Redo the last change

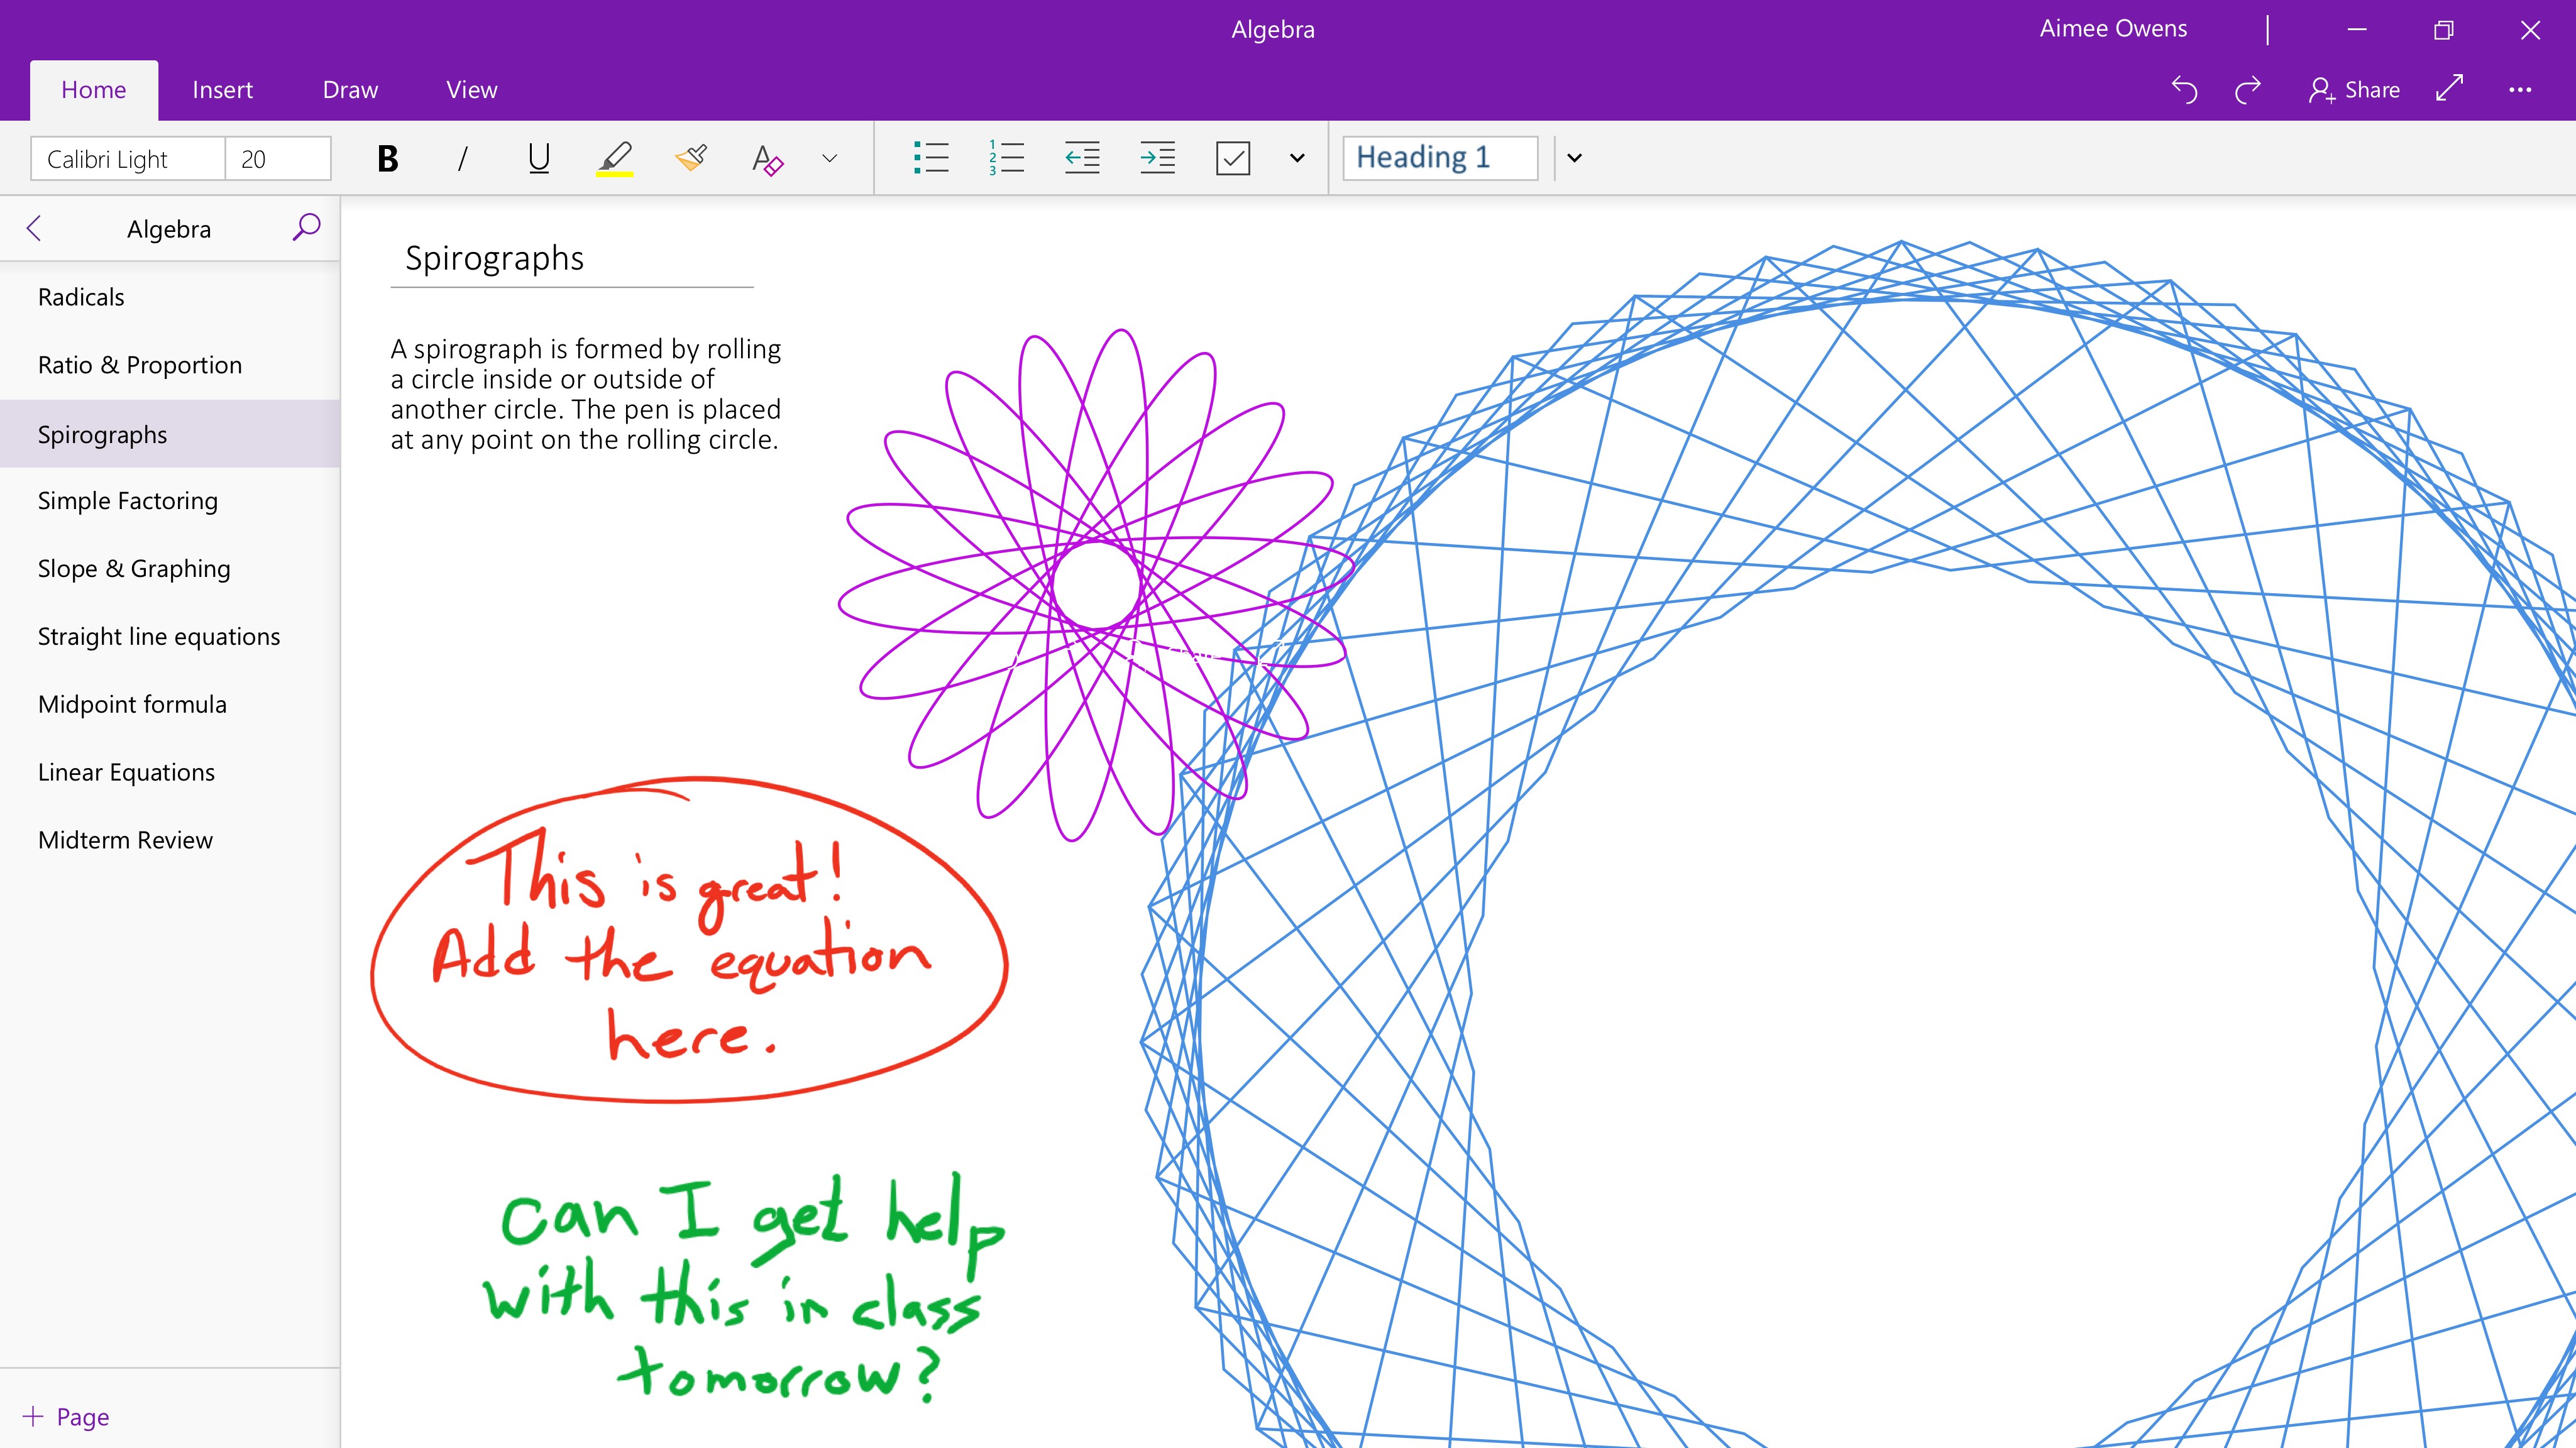pos(2247,89)
